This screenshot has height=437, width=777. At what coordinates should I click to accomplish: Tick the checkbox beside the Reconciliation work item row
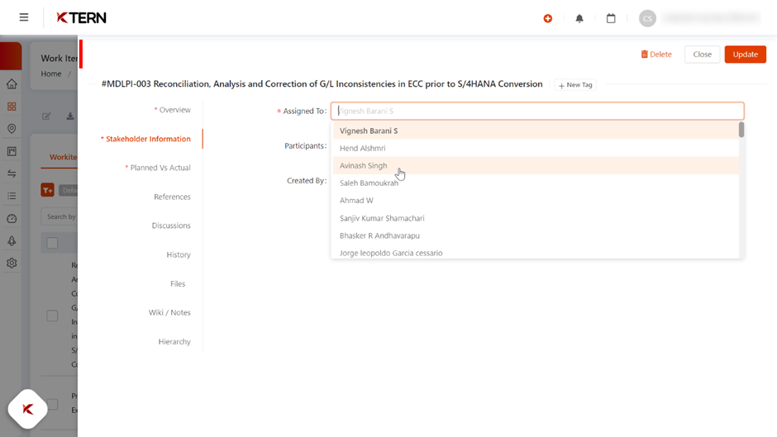pos(52,316)
